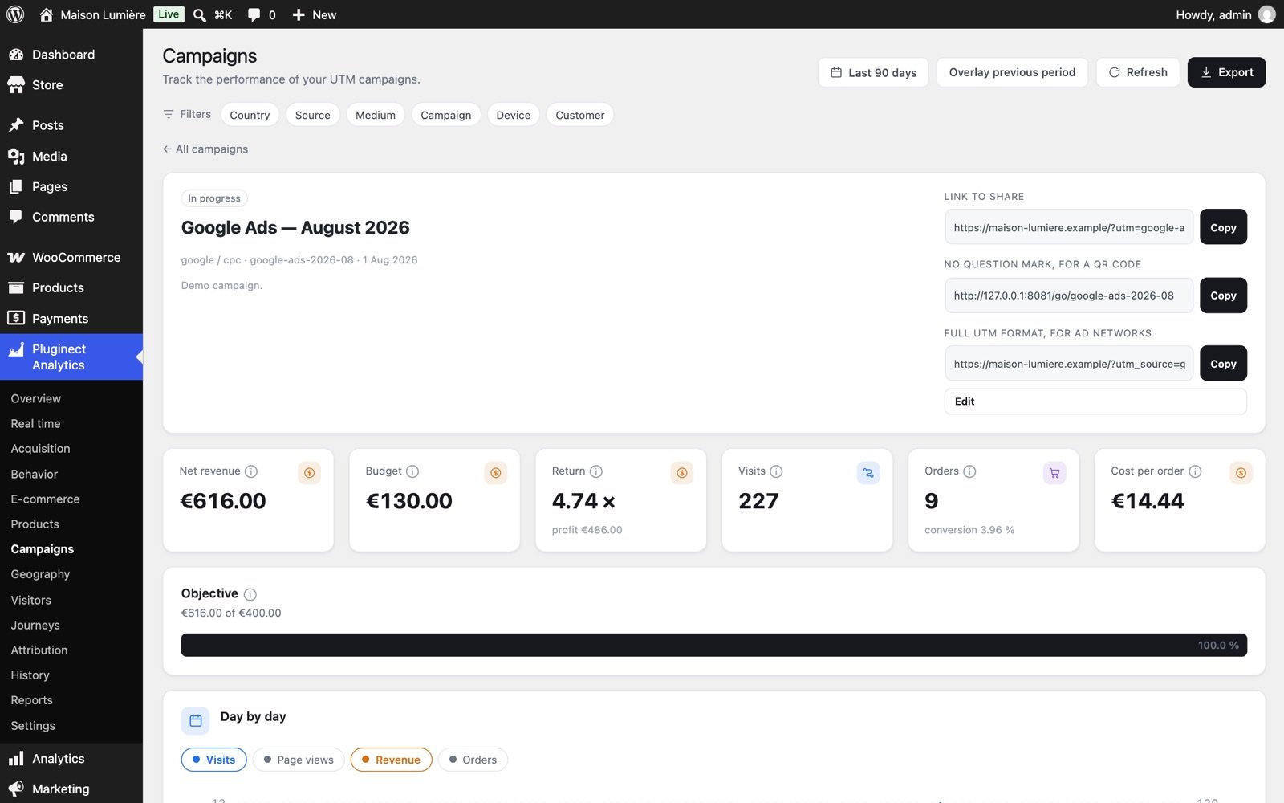
Task: Click the Day by day calendar icon
Action: 195,720
